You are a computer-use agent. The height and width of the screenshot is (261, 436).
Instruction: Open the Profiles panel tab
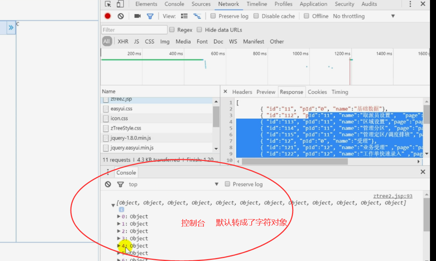pos(283,4)
